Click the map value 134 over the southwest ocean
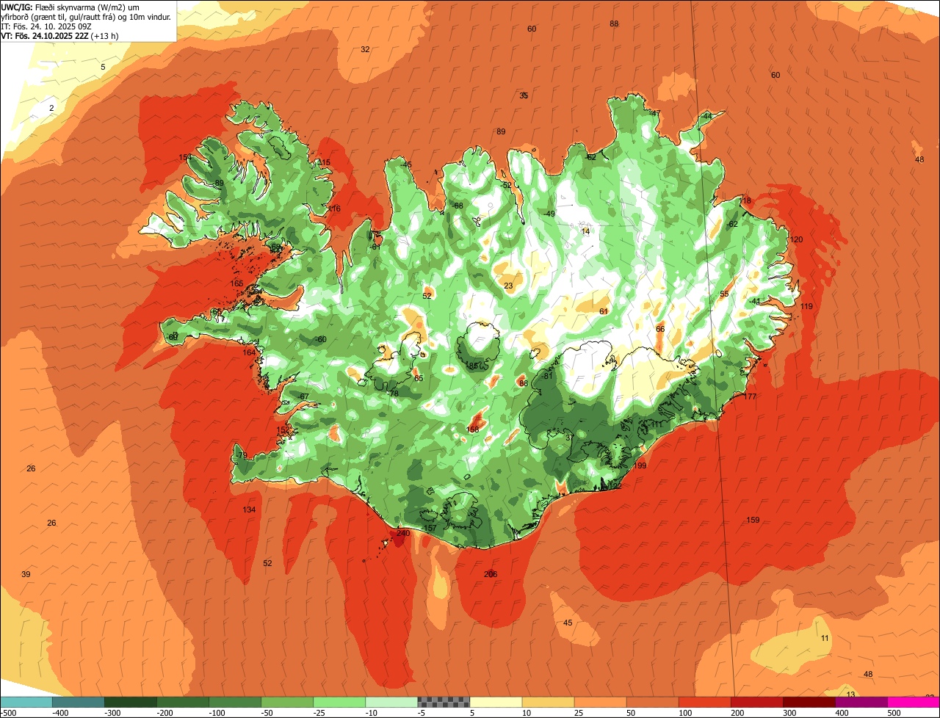 250,510
